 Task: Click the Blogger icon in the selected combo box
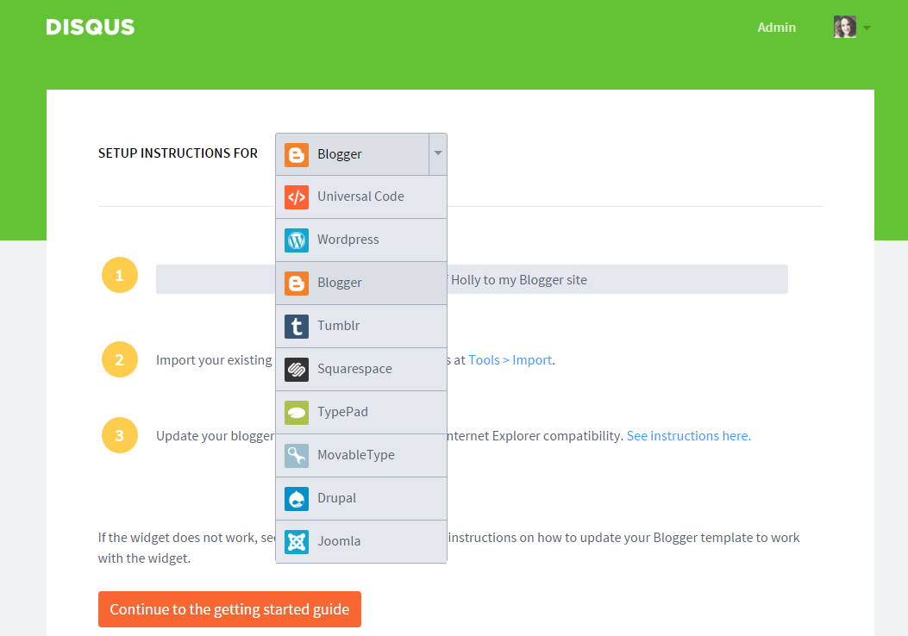[x=297, y=154]
